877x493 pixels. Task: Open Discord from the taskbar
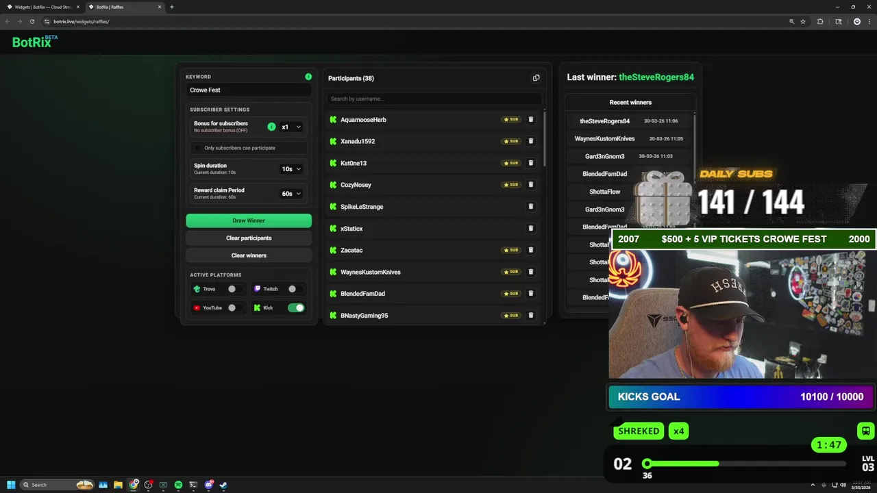[208, 485]
